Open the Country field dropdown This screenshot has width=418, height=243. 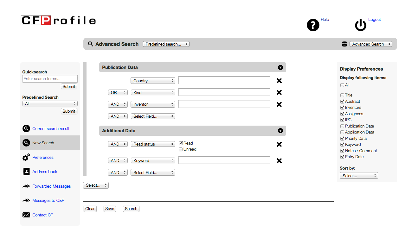pyautogui.click(x=153, y=81)
